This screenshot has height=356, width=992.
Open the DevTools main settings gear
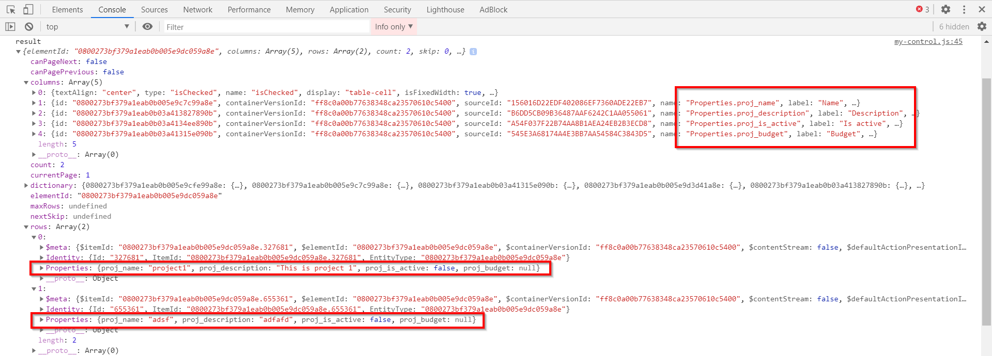click(x=946, y=9)
